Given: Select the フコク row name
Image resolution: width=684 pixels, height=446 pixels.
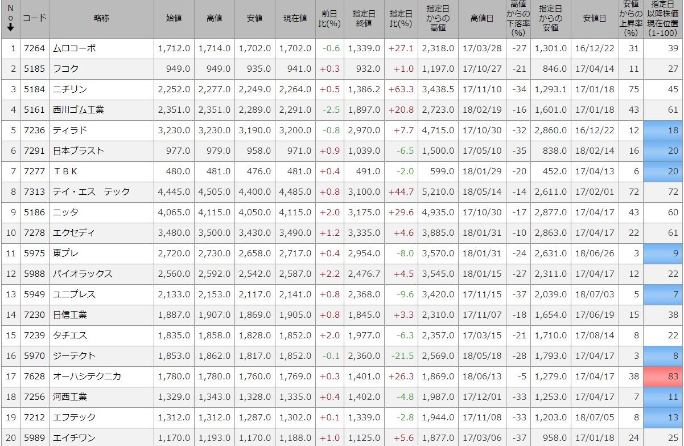Looking at the screenshot, I should coord(65,69).
